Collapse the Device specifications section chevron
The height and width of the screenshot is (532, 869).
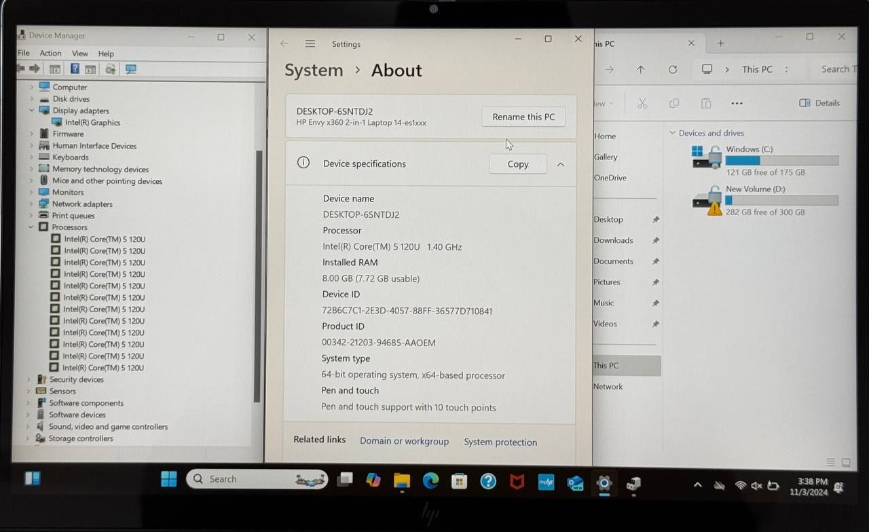tap(560, 164)
